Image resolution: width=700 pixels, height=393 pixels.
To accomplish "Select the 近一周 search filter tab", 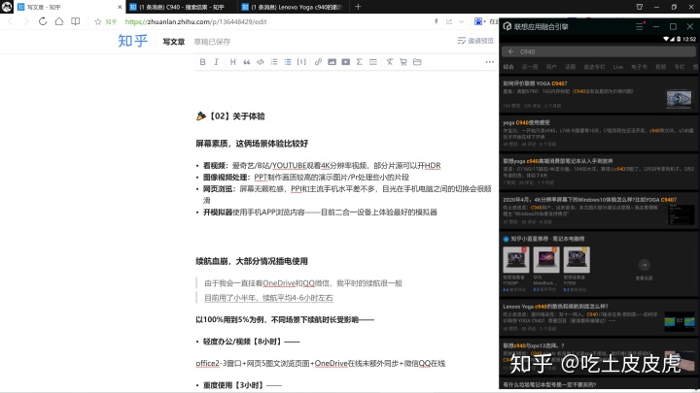I will point(530,67).
